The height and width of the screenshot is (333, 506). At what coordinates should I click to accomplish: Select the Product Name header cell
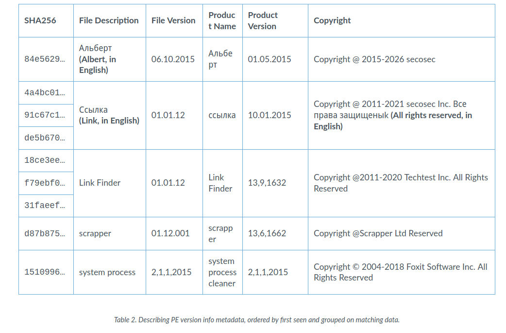222,21
